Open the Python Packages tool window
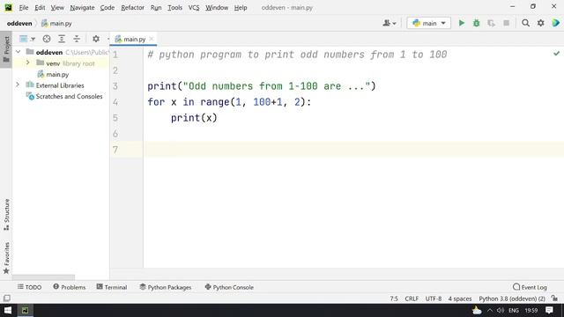 (166, 287)
